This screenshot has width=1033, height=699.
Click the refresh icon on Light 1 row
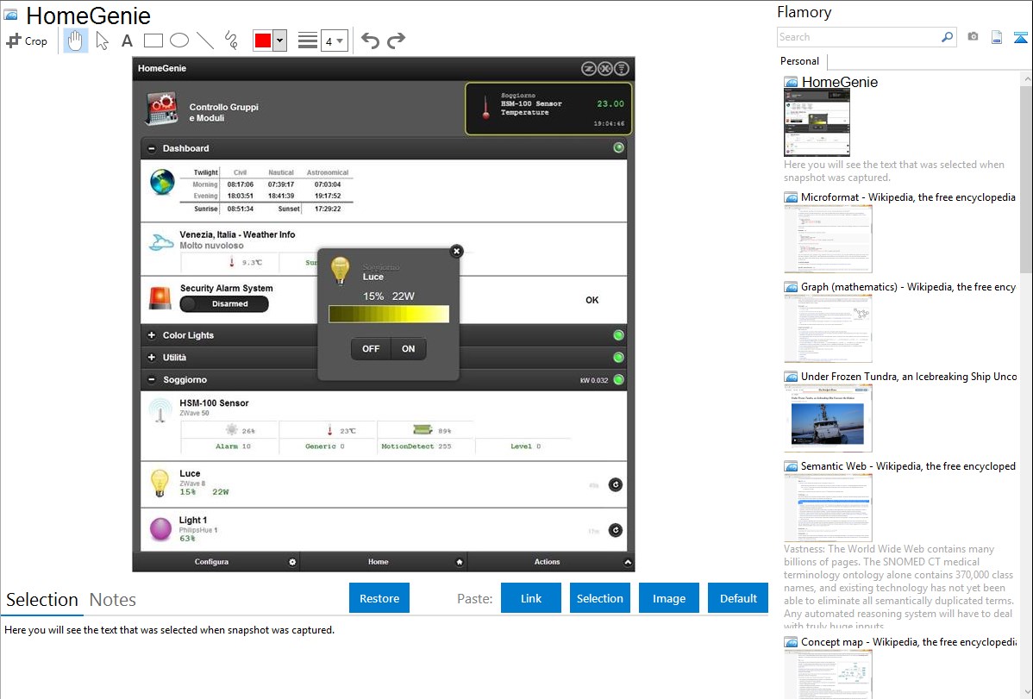click(x=616, y=530)
